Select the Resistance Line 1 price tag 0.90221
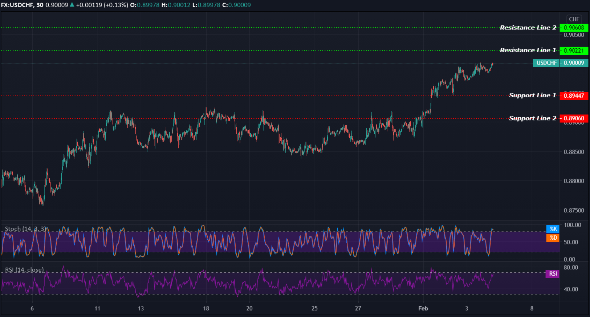The width and height of the screenshot is (590, 317). (x=574, y=50)
